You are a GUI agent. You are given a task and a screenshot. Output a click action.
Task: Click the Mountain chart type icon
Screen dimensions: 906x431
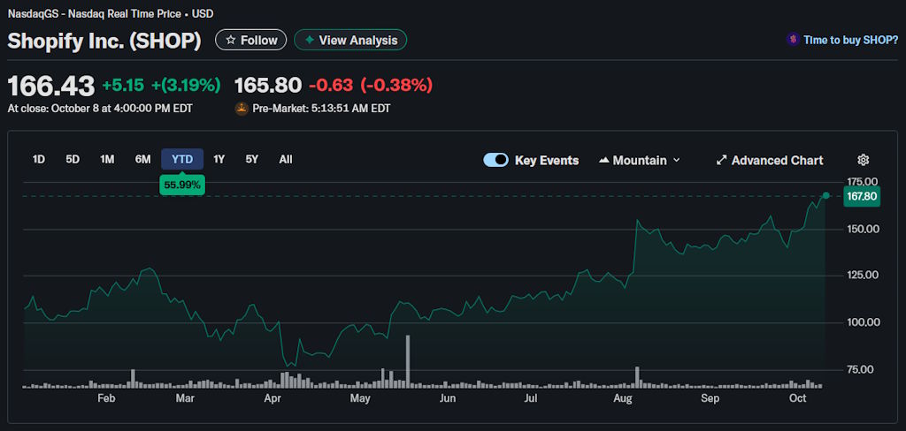tap(604, 161)
